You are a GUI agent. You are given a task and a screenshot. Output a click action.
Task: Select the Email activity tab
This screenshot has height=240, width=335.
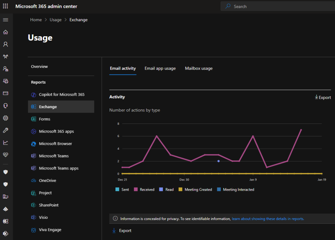[x=123, y=69]
